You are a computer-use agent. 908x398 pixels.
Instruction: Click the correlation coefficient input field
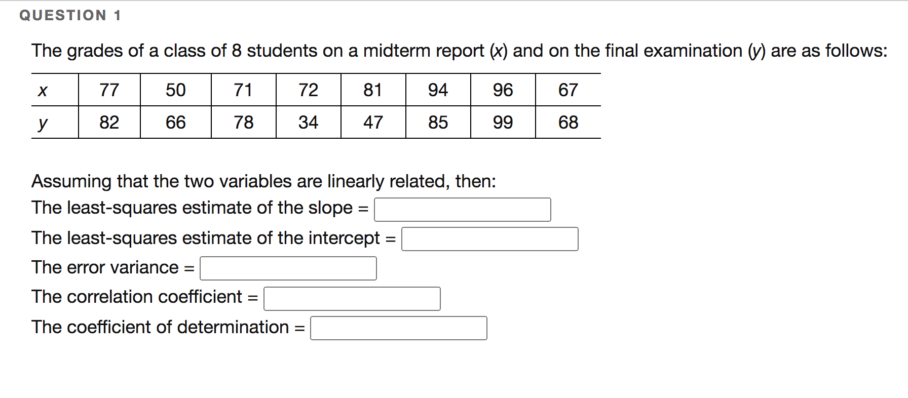click(352, 298)
